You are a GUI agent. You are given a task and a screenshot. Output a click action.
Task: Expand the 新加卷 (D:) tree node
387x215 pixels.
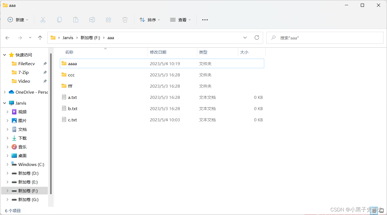(7, 173)
